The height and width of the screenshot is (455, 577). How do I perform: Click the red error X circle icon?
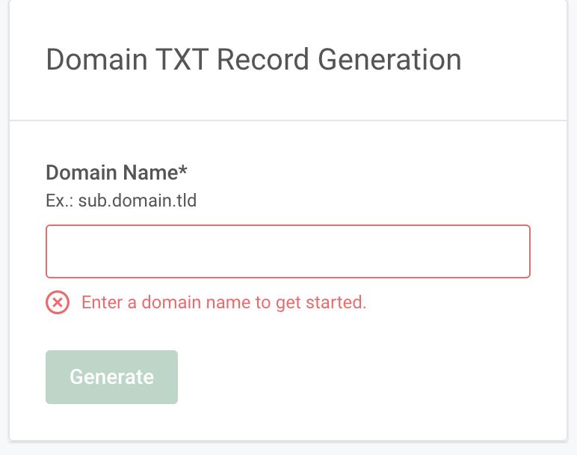(x=58, y=302)
